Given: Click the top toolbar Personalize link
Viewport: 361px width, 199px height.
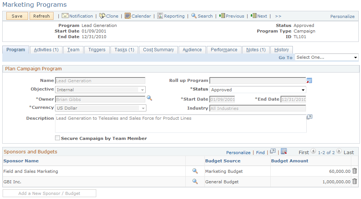Looking at the screenshot, I should coord(342,16).
